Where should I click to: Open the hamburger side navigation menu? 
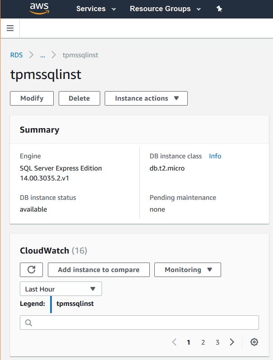(10, 28)
